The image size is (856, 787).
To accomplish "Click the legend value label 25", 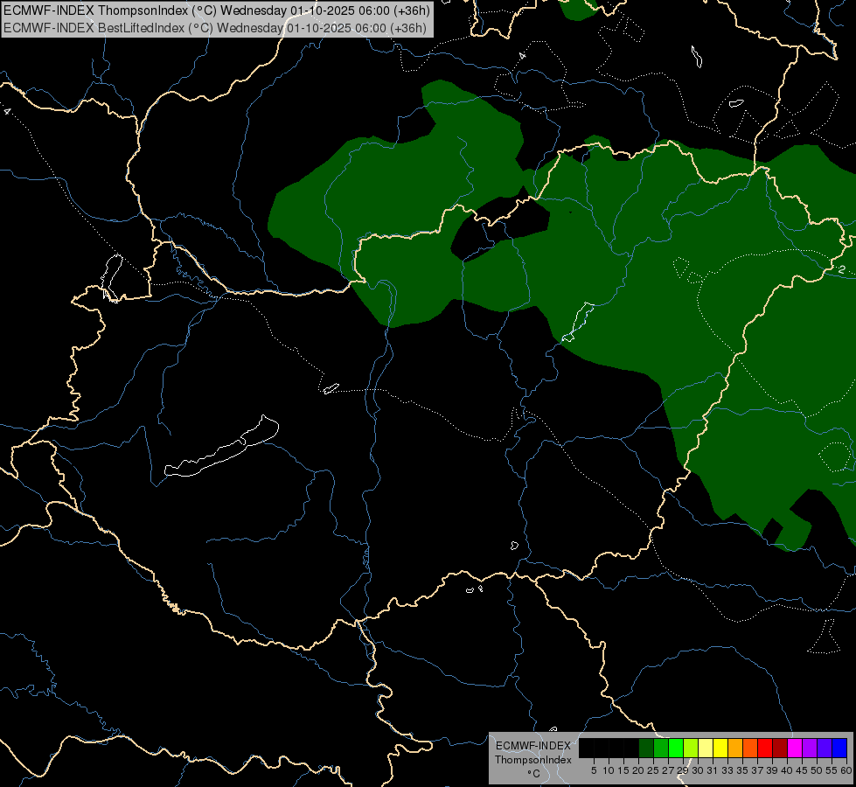I will pyautogui.click(x=653, y=770).
